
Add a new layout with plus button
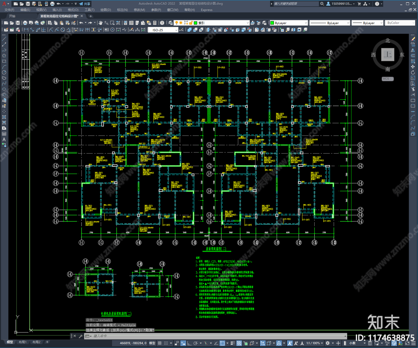click(x=47, y=342)
